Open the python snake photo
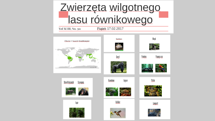This screenshot has height=121, width=215. pos(153,91)
